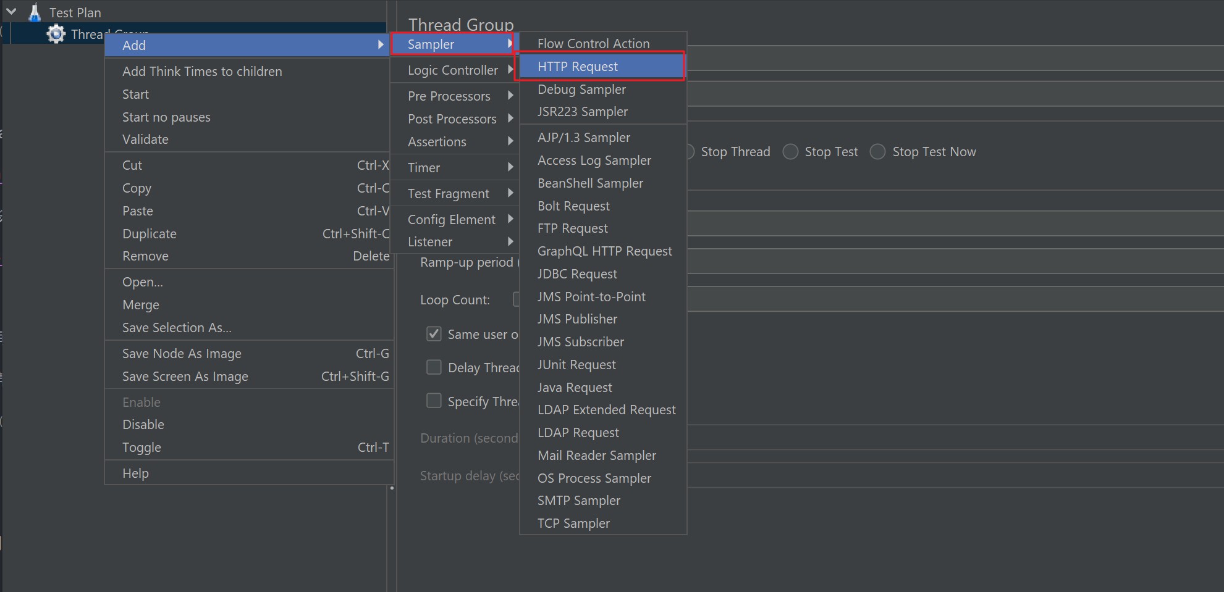Screen dimensions: 1224x592
Task: Add a JSR223 Sampler
Action: [x=603, y=112]
